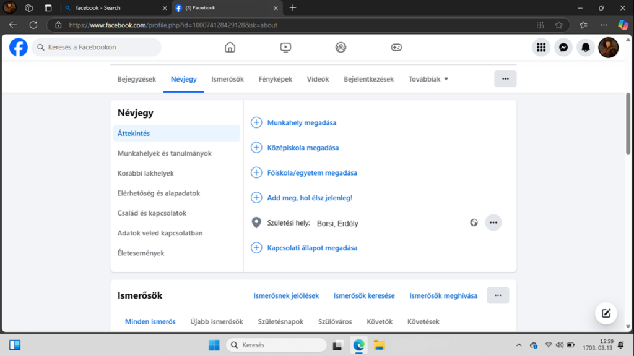Screen dimensions: 634x356
Task: Open account profile picture menu
Action: [608, 47]
